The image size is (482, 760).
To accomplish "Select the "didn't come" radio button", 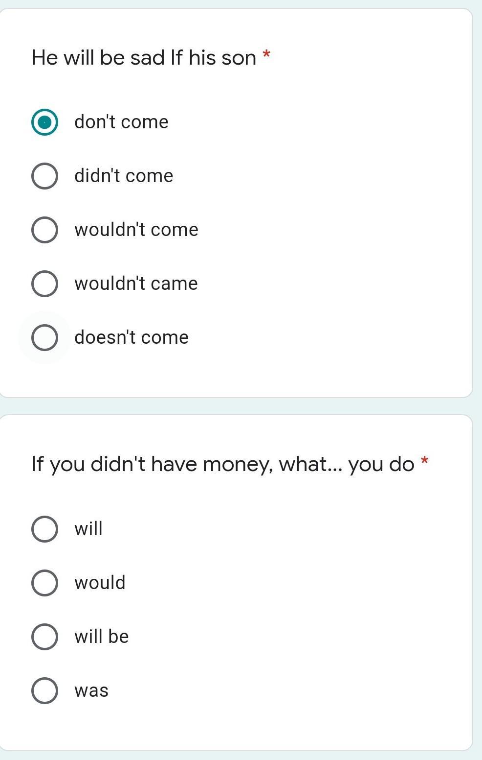I will click(44, 176).
